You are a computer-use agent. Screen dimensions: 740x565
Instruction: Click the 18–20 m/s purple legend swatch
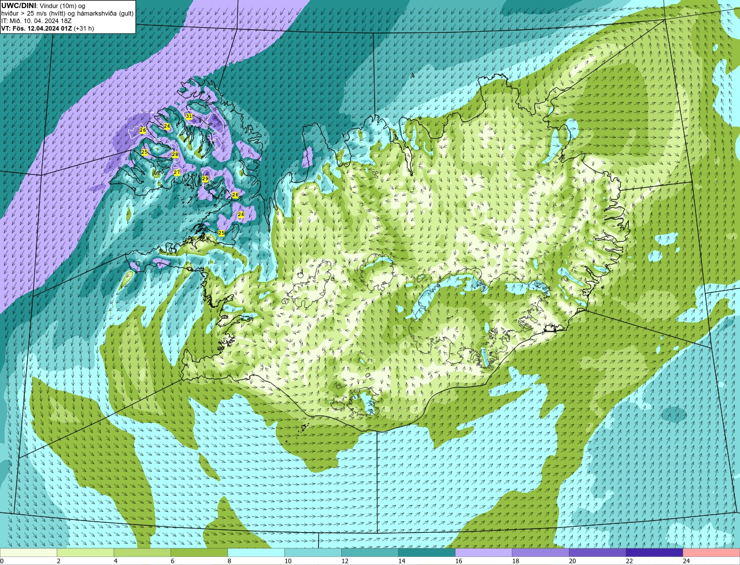[540, 553]
